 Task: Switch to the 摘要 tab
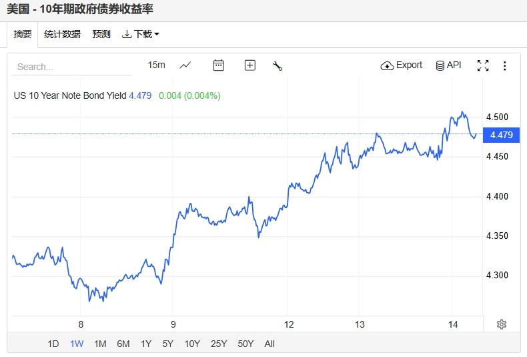point(23,34)
